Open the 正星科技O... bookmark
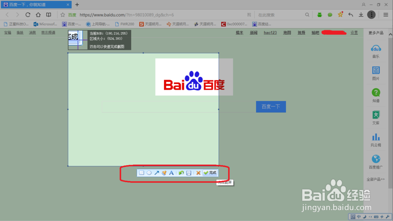The width and height of the screenshot is (393, 221). [16, 24]
